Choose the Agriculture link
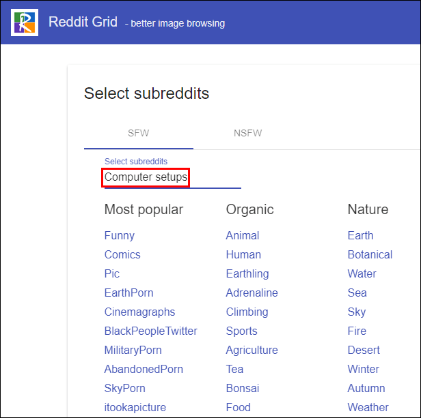This screenshot has width=421, height=418. tap(252, 350)
